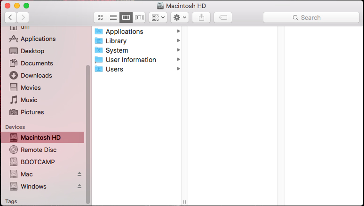Click the Remote Disc icon

click(14, 150)
